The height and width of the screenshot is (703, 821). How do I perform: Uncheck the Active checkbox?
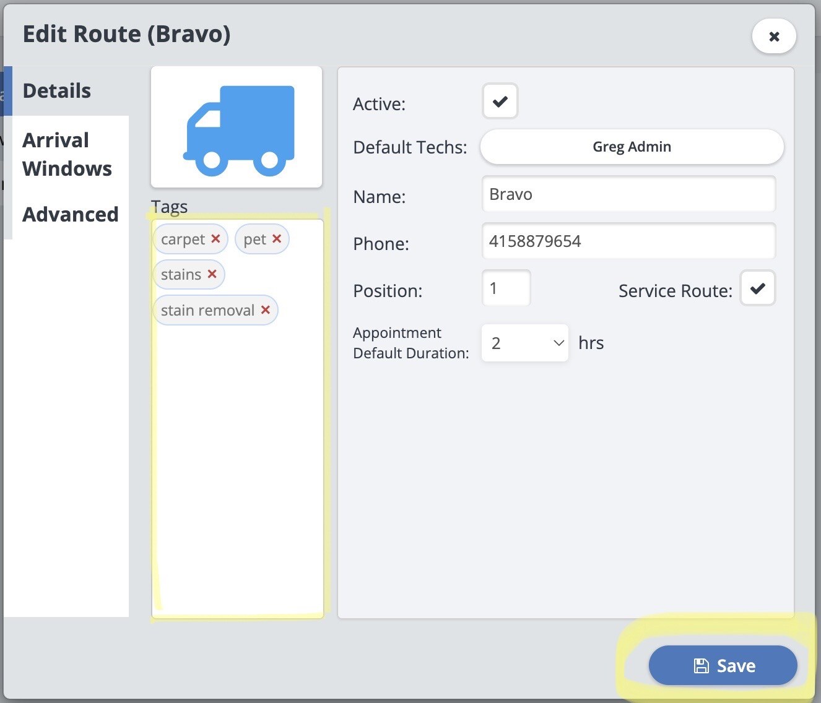[500, 101]
